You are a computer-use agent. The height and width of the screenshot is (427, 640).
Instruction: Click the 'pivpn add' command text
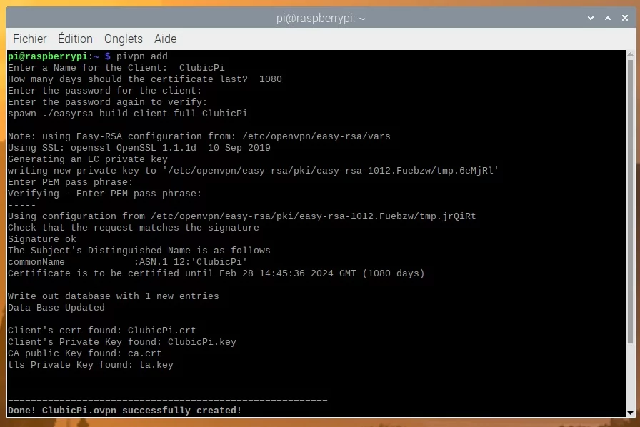142,56
